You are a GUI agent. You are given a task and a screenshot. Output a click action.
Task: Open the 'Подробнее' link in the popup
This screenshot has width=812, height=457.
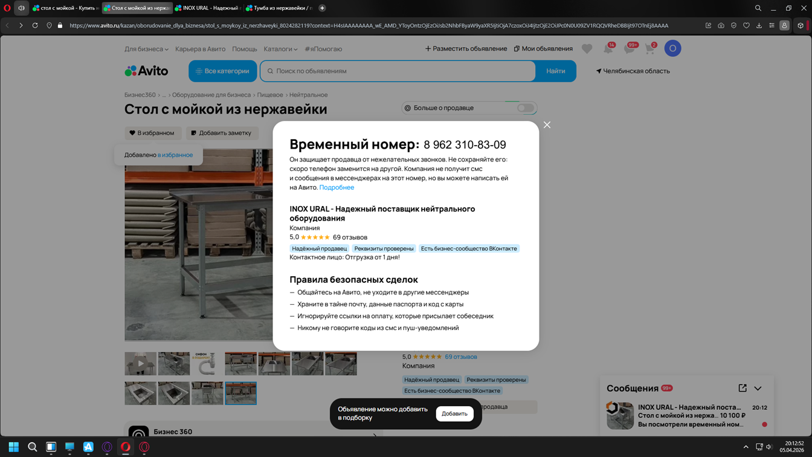[337, 187]
